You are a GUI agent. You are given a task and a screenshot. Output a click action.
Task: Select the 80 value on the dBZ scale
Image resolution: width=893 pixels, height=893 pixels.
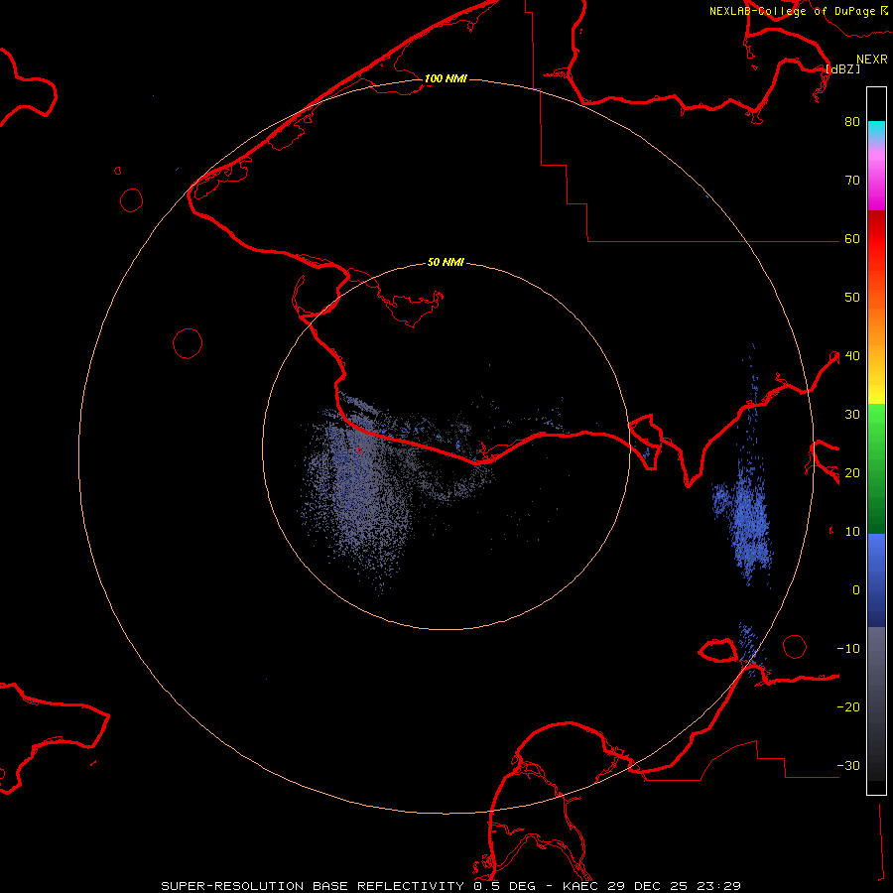click(x=852, y=121)
